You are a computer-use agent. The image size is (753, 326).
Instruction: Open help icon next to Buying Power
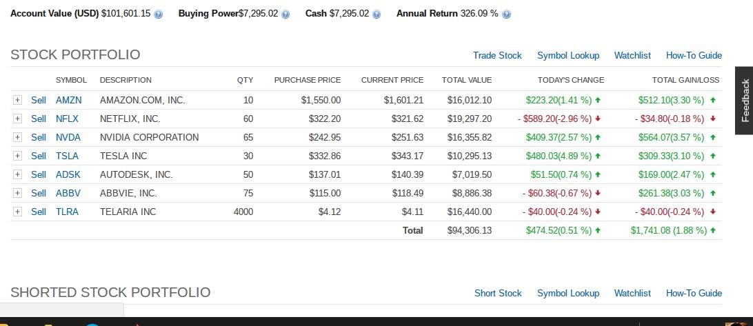click(x=285, y=14)
